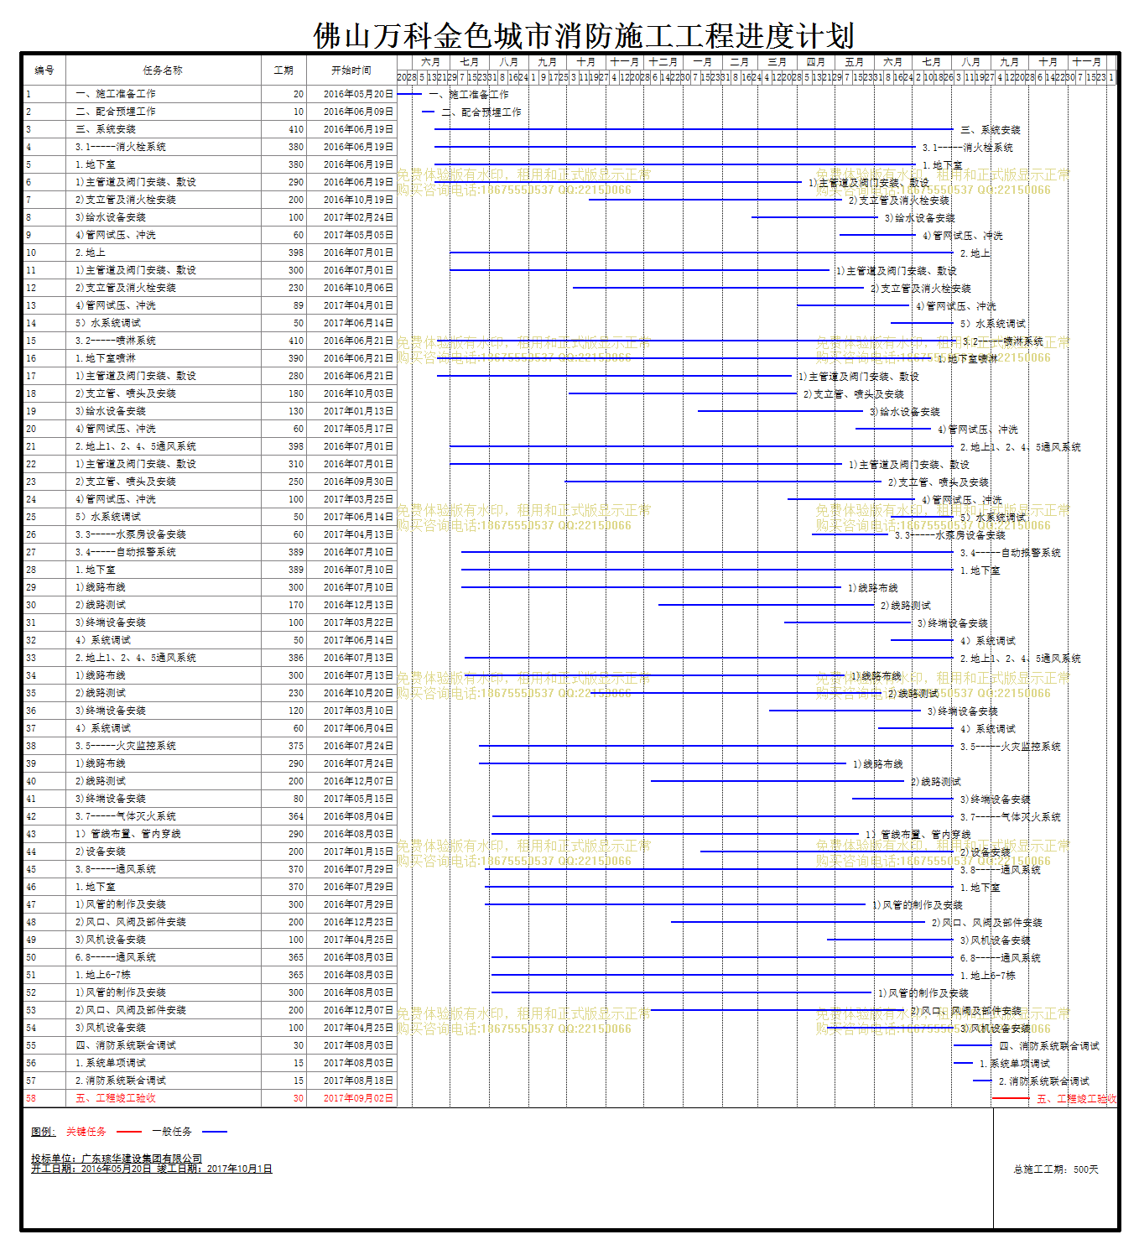
Task: Select task cell 3.2-----喷淋系统 in row 15
Action: coord(163,341)
